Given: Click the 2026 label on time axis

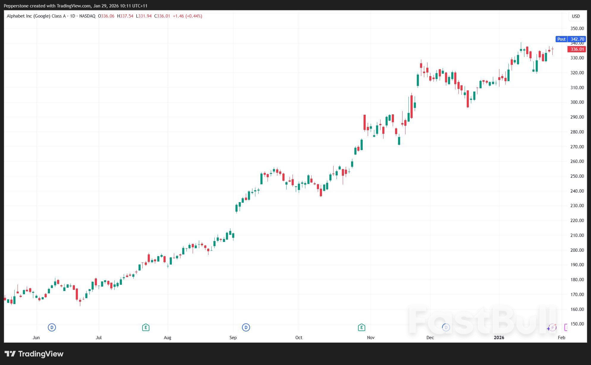Looking at the screenshot, I should pyautogui.click(x=499, y=337).
